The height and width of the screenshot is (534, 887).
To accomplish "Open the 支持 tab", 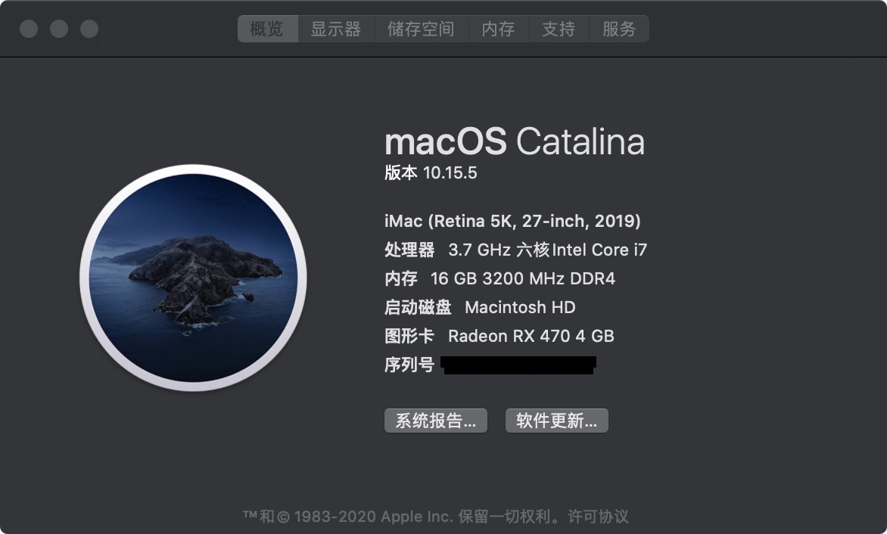I will click(x=559, y=29).
